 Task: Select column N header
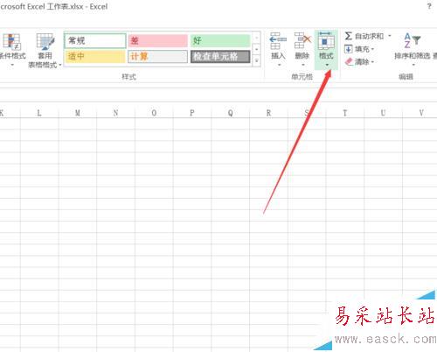point(115,113)
